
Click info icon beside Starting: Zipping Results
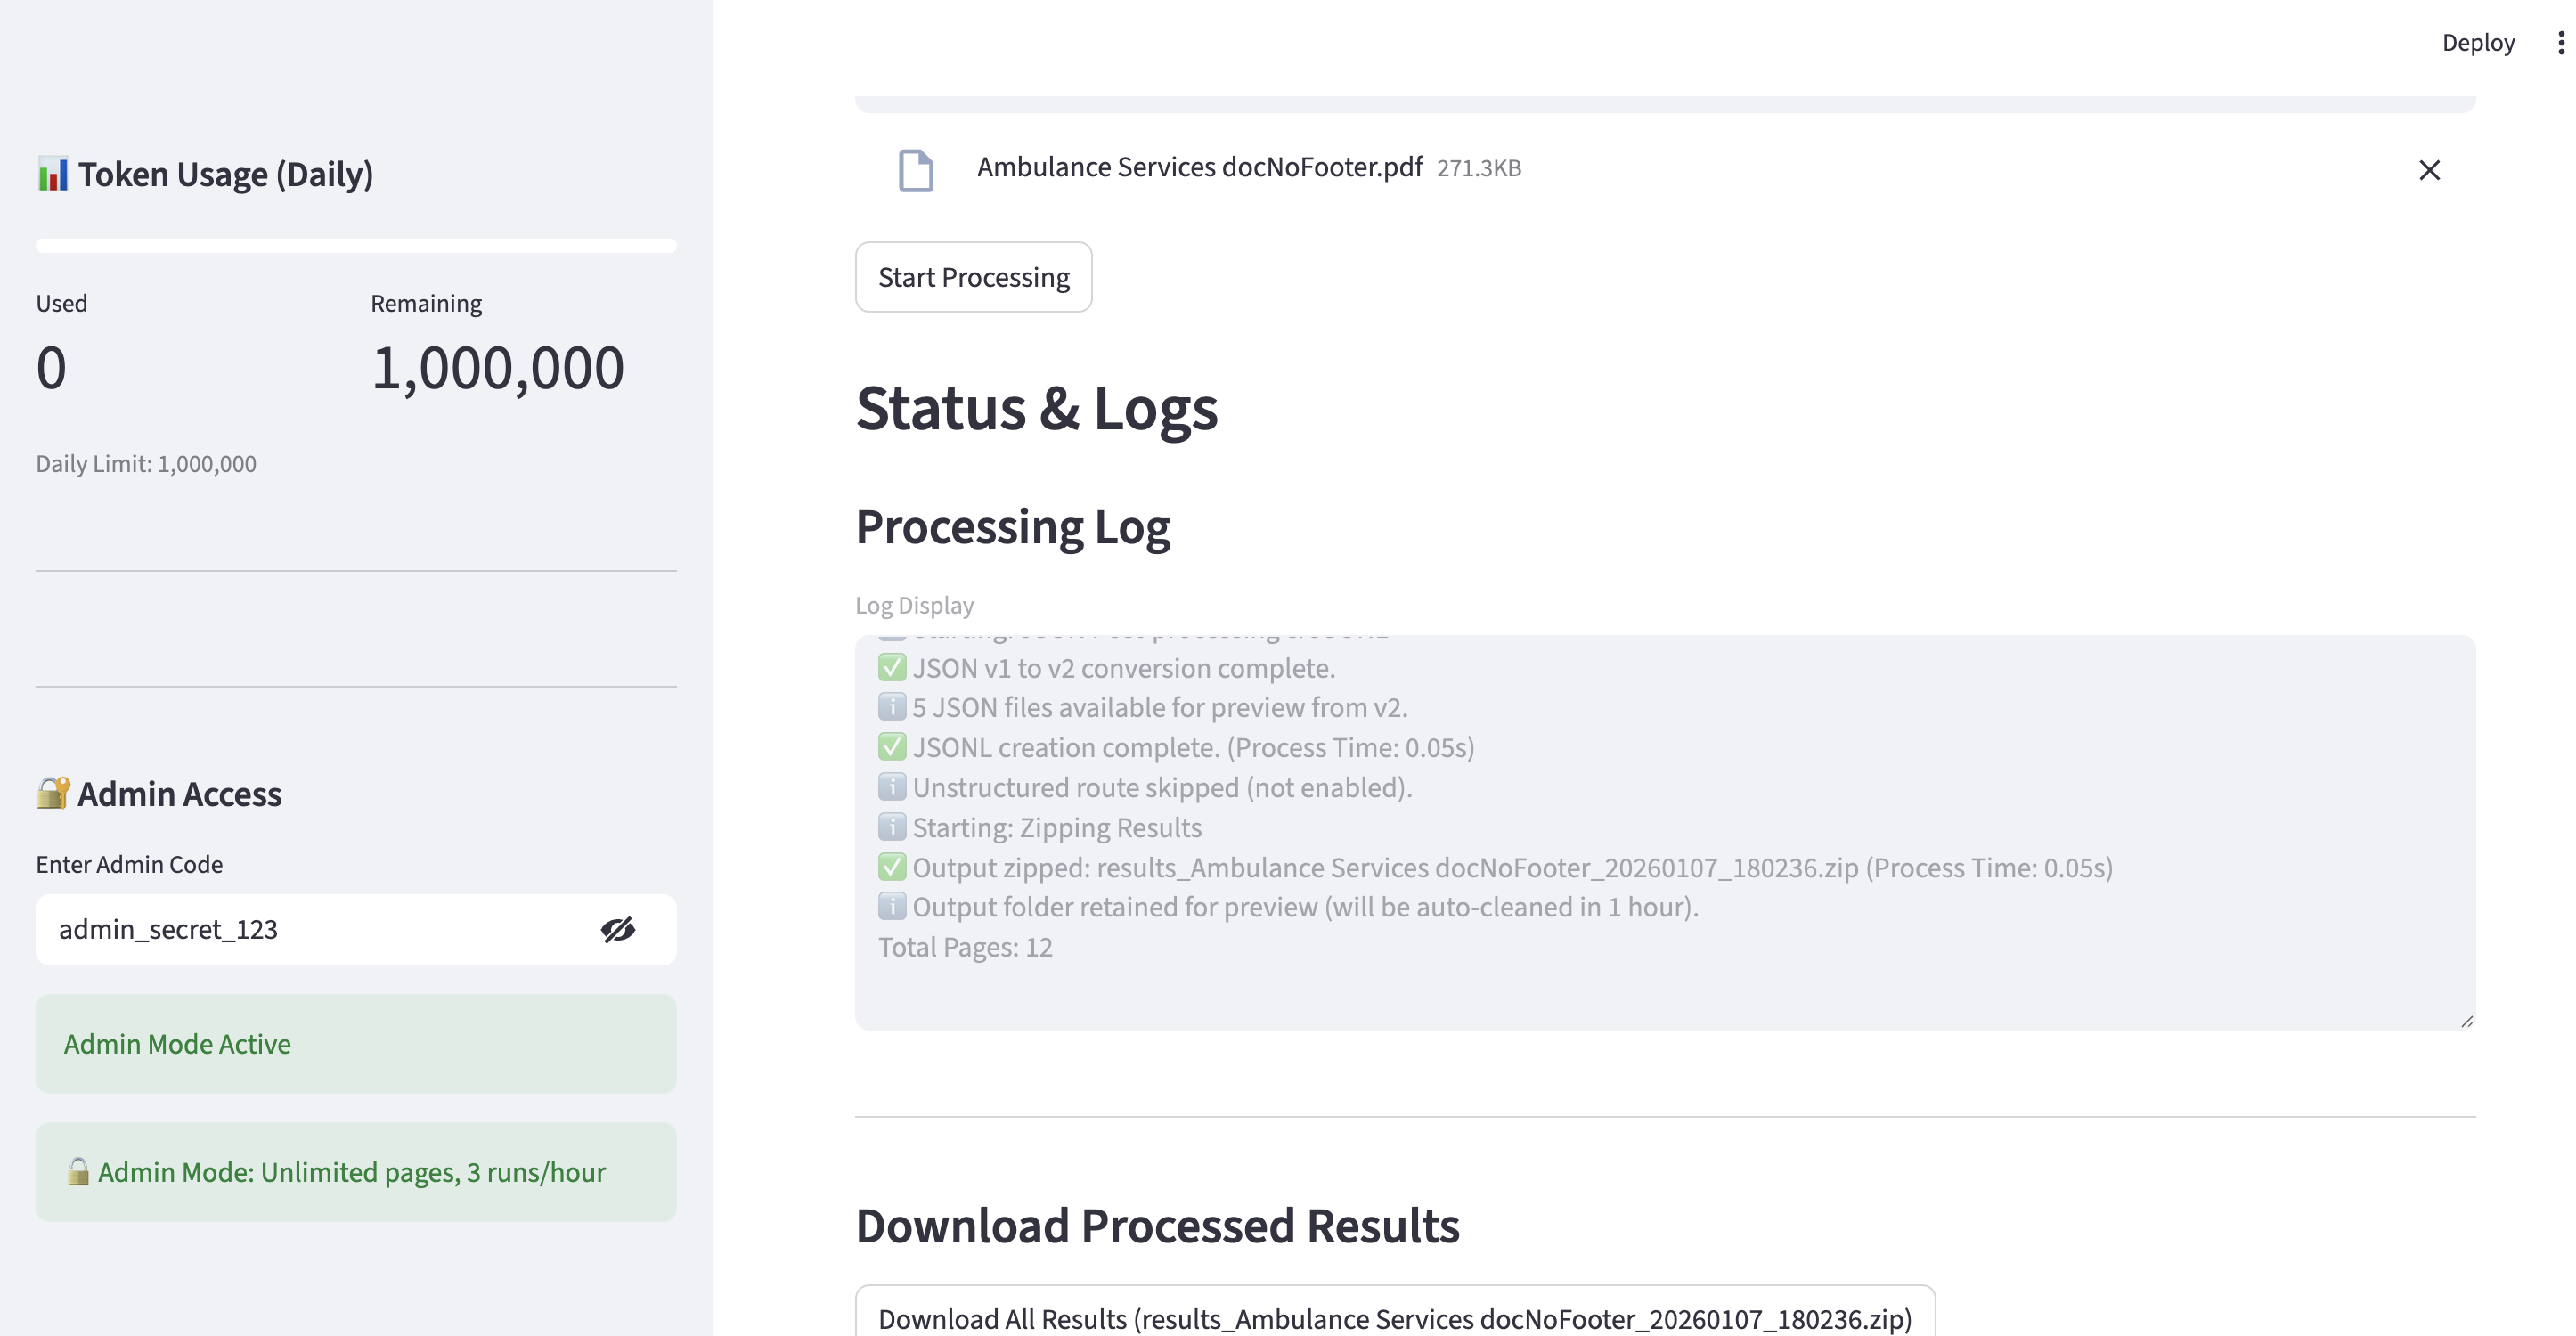(x=891, y=827)
